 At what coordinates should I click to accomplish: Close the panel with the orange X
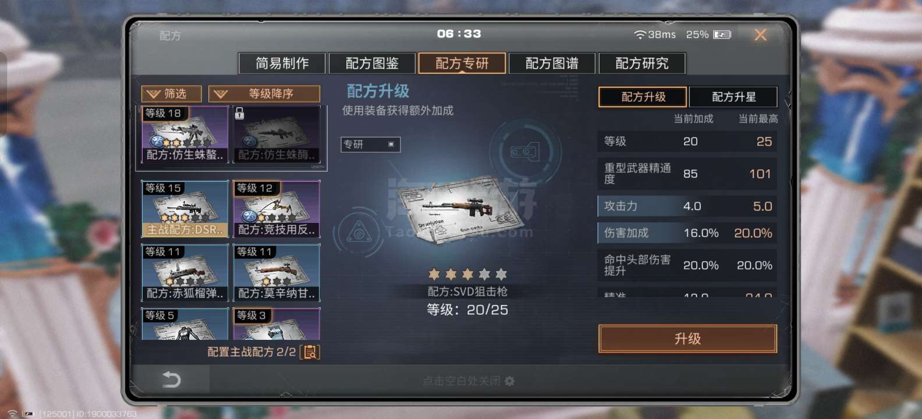(760, 35)
